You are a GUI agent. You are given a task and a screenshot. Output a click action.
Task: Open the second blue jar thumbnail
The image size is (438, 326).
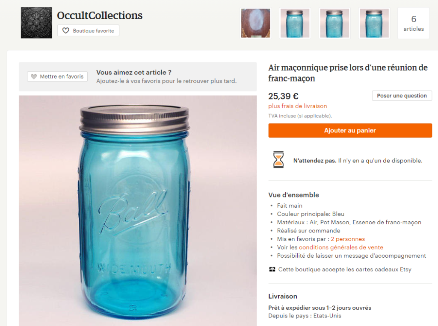(x=295, y=23)
